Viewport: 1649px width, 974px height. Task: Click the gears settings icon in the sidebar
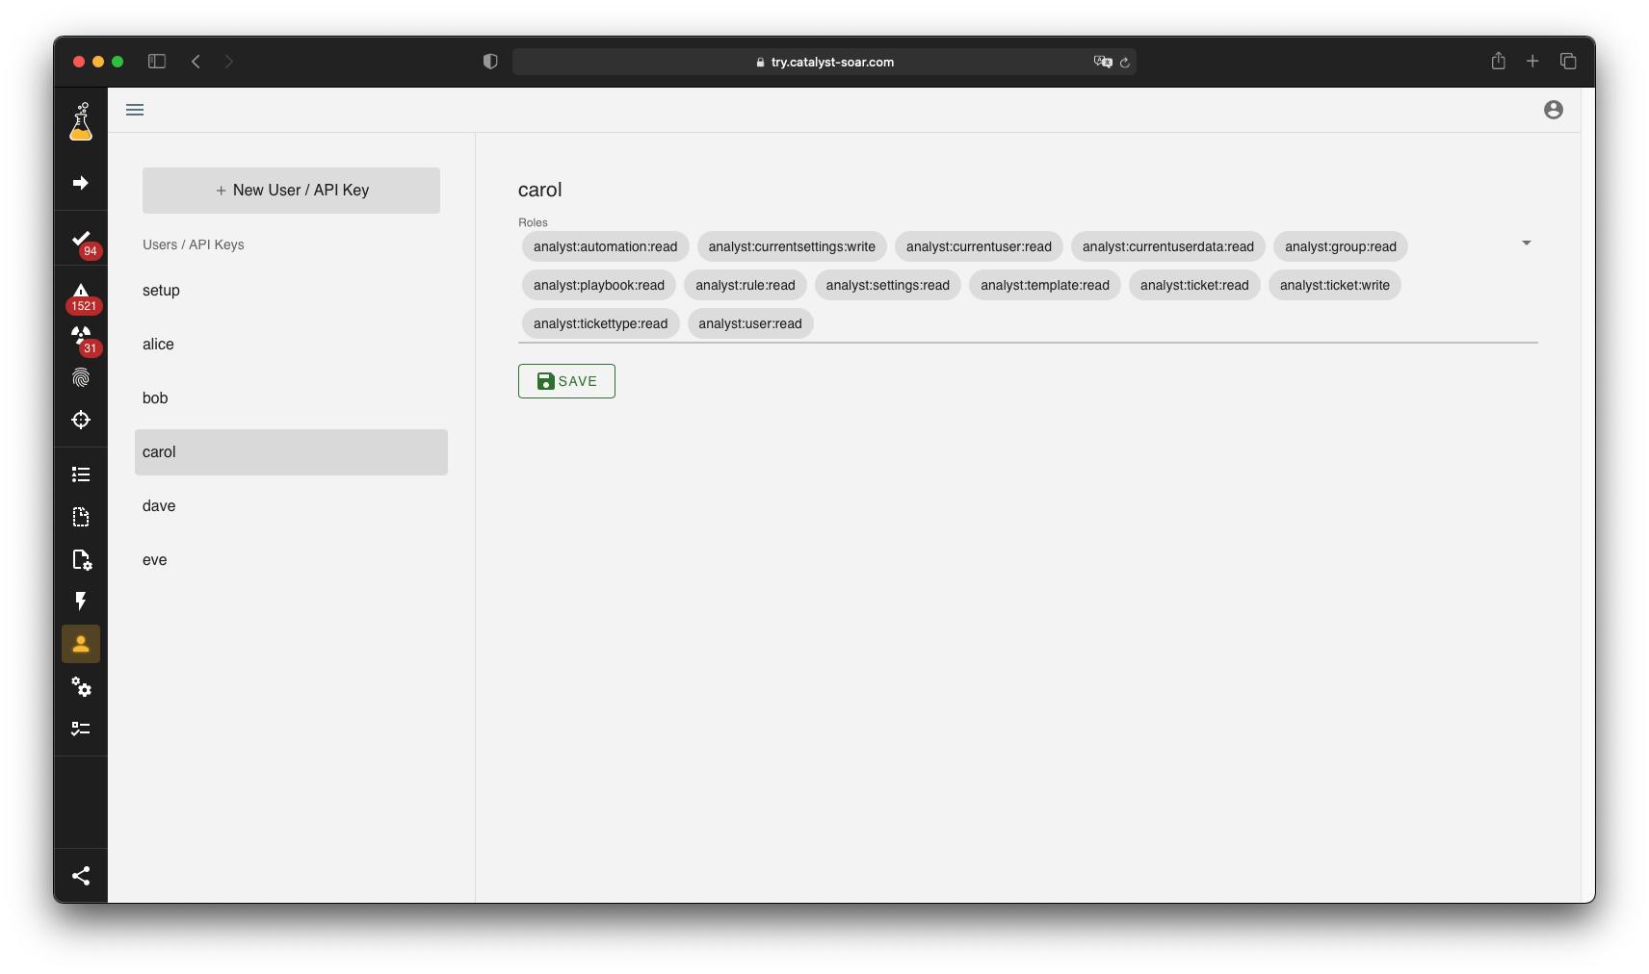(81, 687)
